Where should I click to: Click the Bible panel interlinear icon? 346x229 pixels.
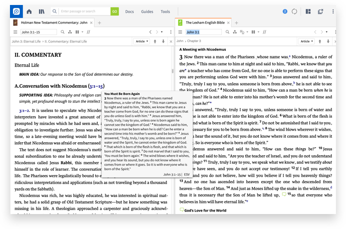(x=242, y=32)
